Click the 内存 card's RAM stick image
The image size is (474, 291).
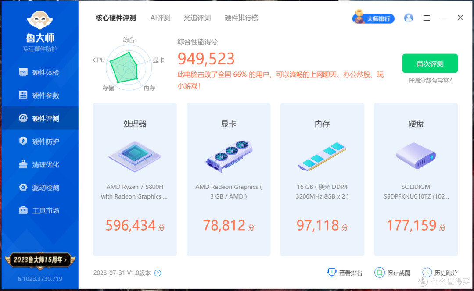pyautogui.click(x=322, y=156)
